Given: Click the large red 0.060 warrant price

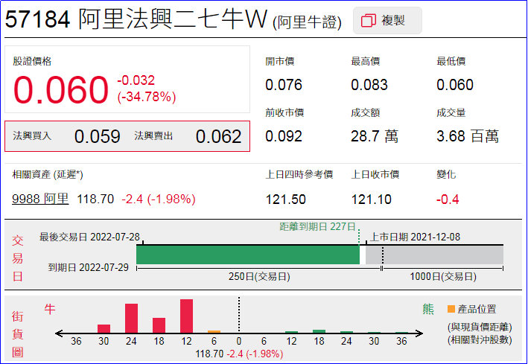Looking at the screenshot, I should pos(61,90).
